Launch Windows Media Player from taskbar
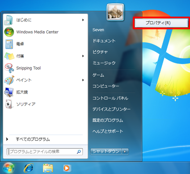190x174 pixels. (67, 168)
